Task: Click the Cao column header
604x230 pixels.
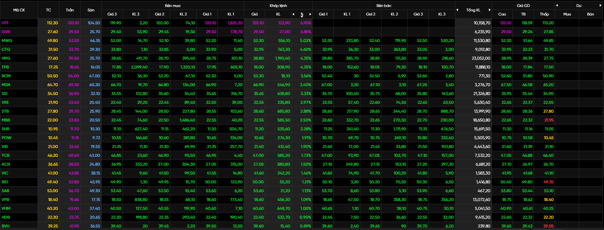Action: pos(502,14)
